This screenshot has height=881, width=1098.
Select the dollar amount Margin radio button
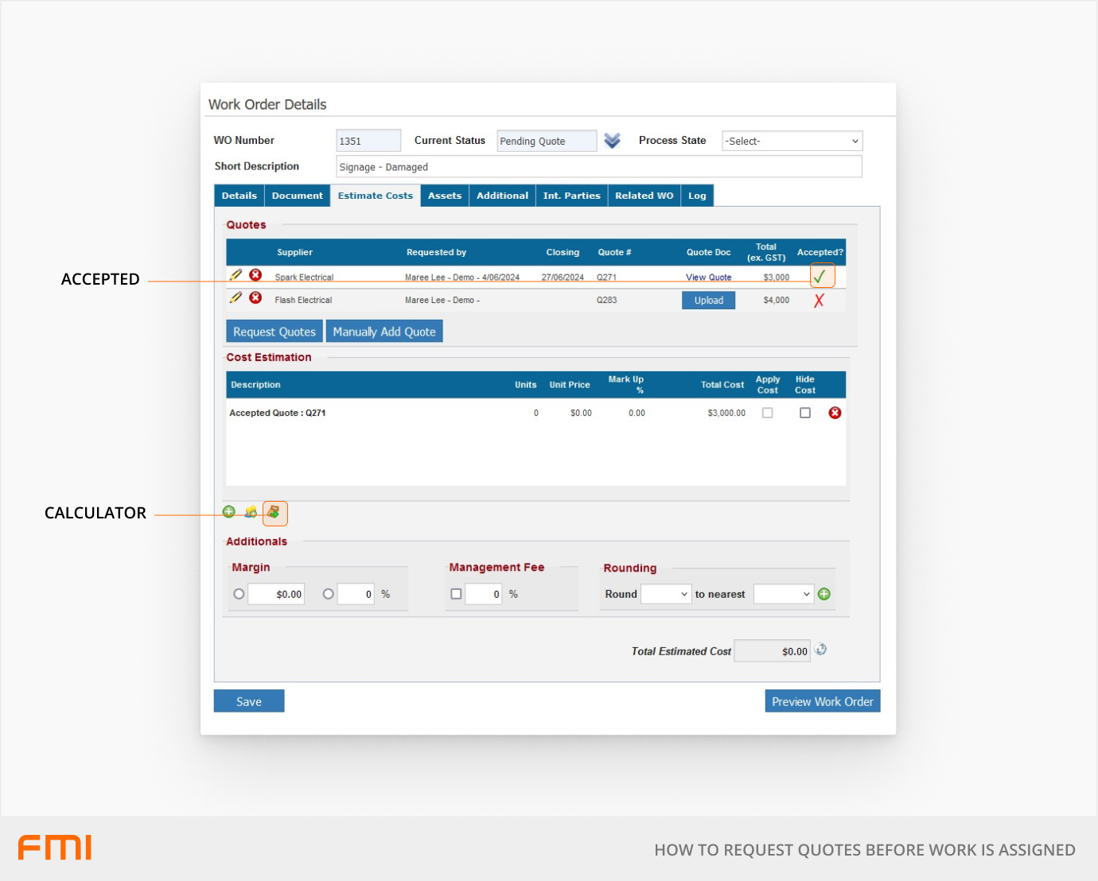(x=239, y=594)
